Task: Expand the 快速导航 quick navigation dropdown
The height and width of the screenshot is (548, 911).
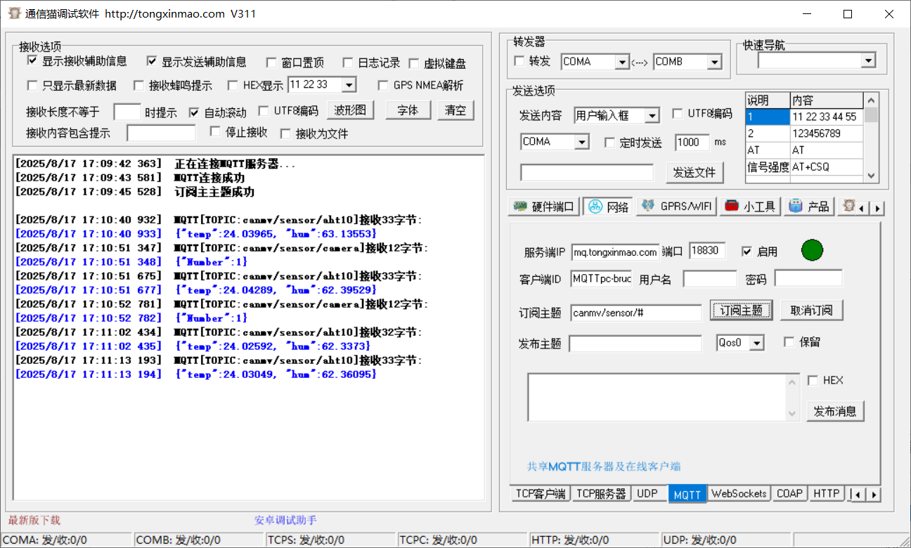Action: [x=869, y=61]
